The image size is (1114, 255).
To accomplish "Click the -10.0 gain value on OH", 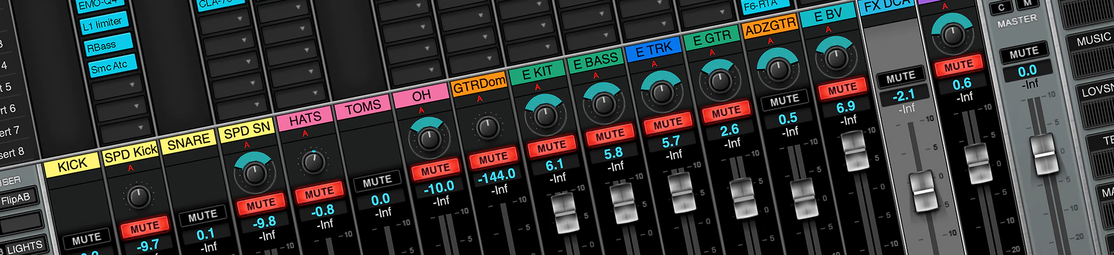I will coord(439,188).
